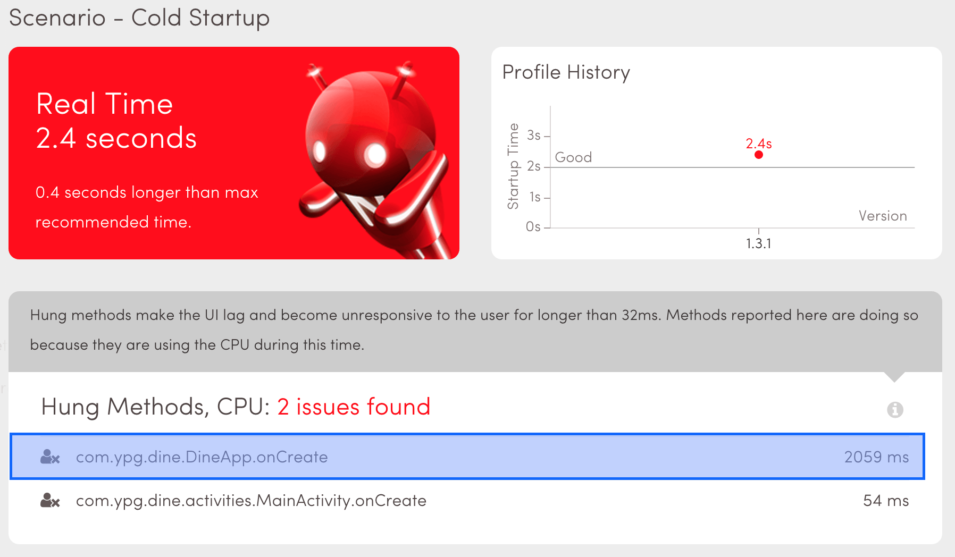Click the info icon beside Hung Methods

pos(895,409)
